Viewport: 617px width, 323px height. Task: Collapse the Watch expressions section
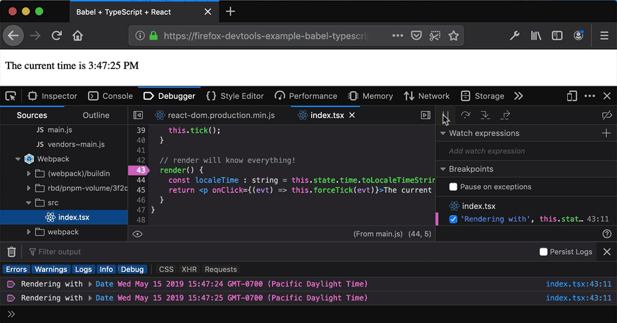pos(443,133)
